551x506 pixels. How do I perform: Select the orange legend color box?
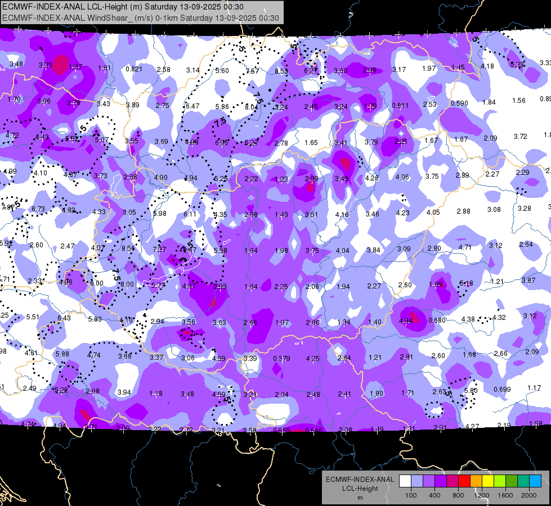coord(476,481)
